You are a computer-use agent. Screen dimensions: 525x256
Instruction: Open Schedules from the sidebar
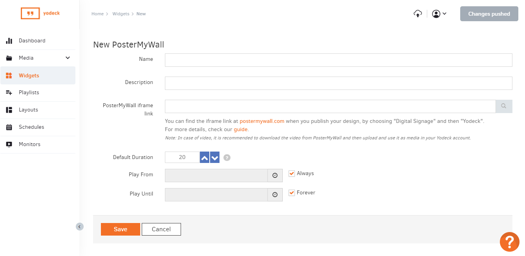click(31, 127)
